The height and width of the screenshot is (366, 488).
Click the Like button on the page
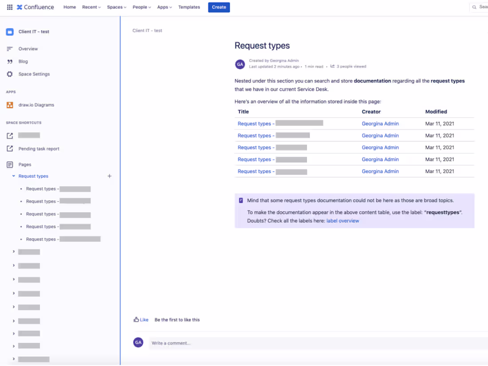[x=140, y=319]
